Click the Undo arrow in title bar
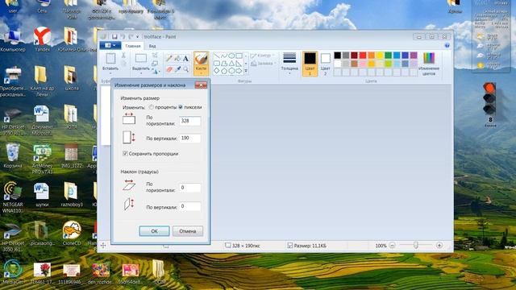Screen dimensions: 516x290 point(123,37)
